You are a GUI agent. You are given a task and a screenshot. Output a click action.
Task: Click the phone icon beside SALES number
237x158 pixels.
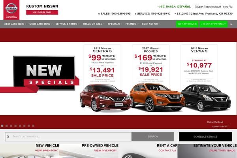click(99, 14)
